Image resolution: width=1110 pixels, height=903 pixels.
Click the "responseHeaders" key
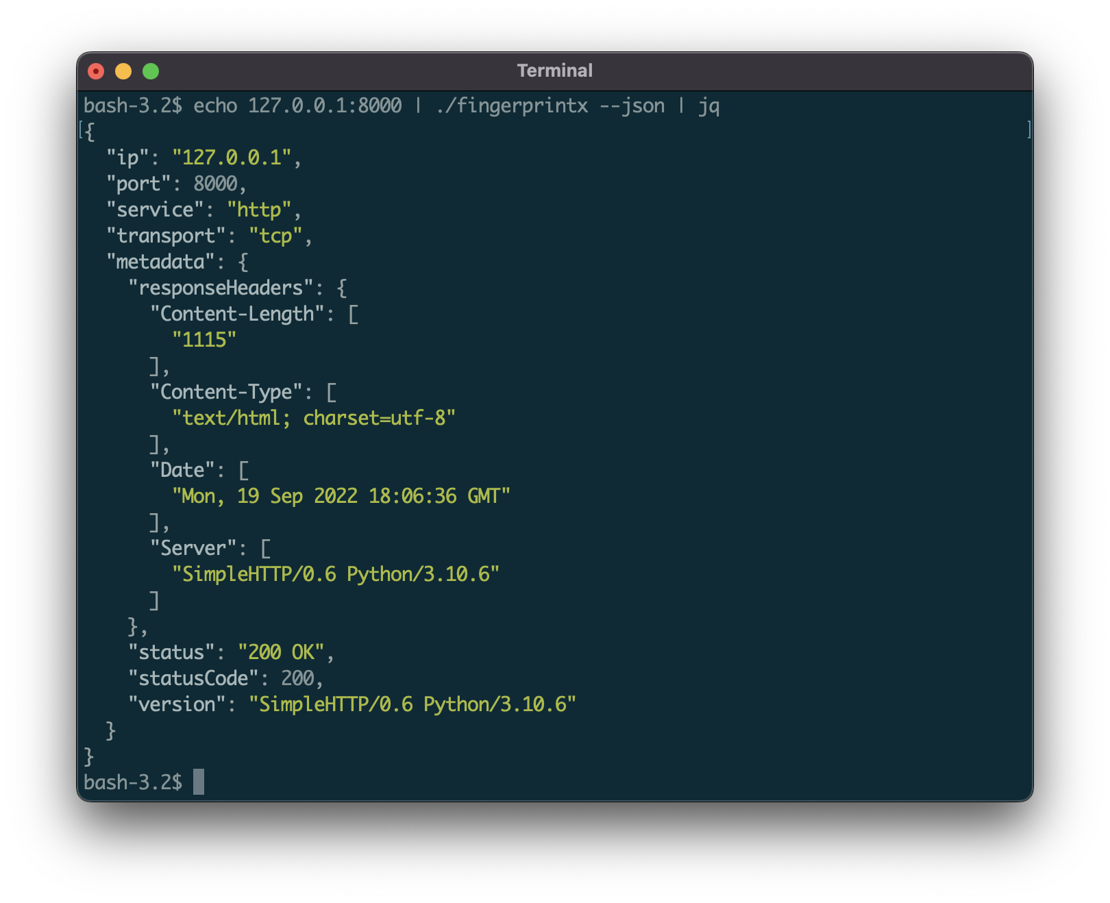tap(221, 288)
